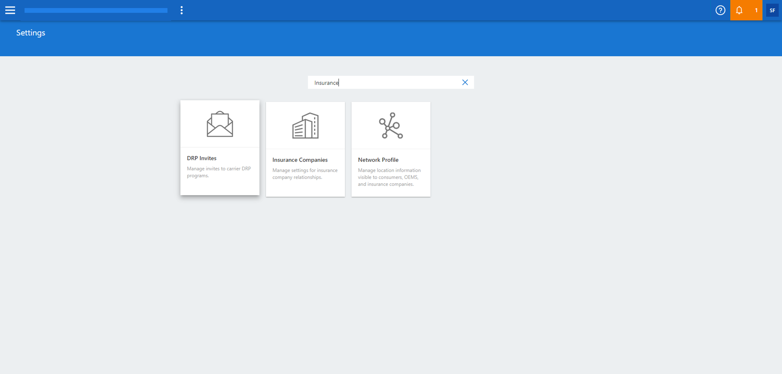Screen dimensions: 782x374
Task: Click the Settings page heading
Action: click(31, 33)
